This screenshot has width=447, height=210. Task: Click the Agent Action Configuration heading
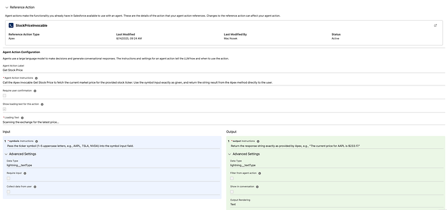tap(21, 52)
